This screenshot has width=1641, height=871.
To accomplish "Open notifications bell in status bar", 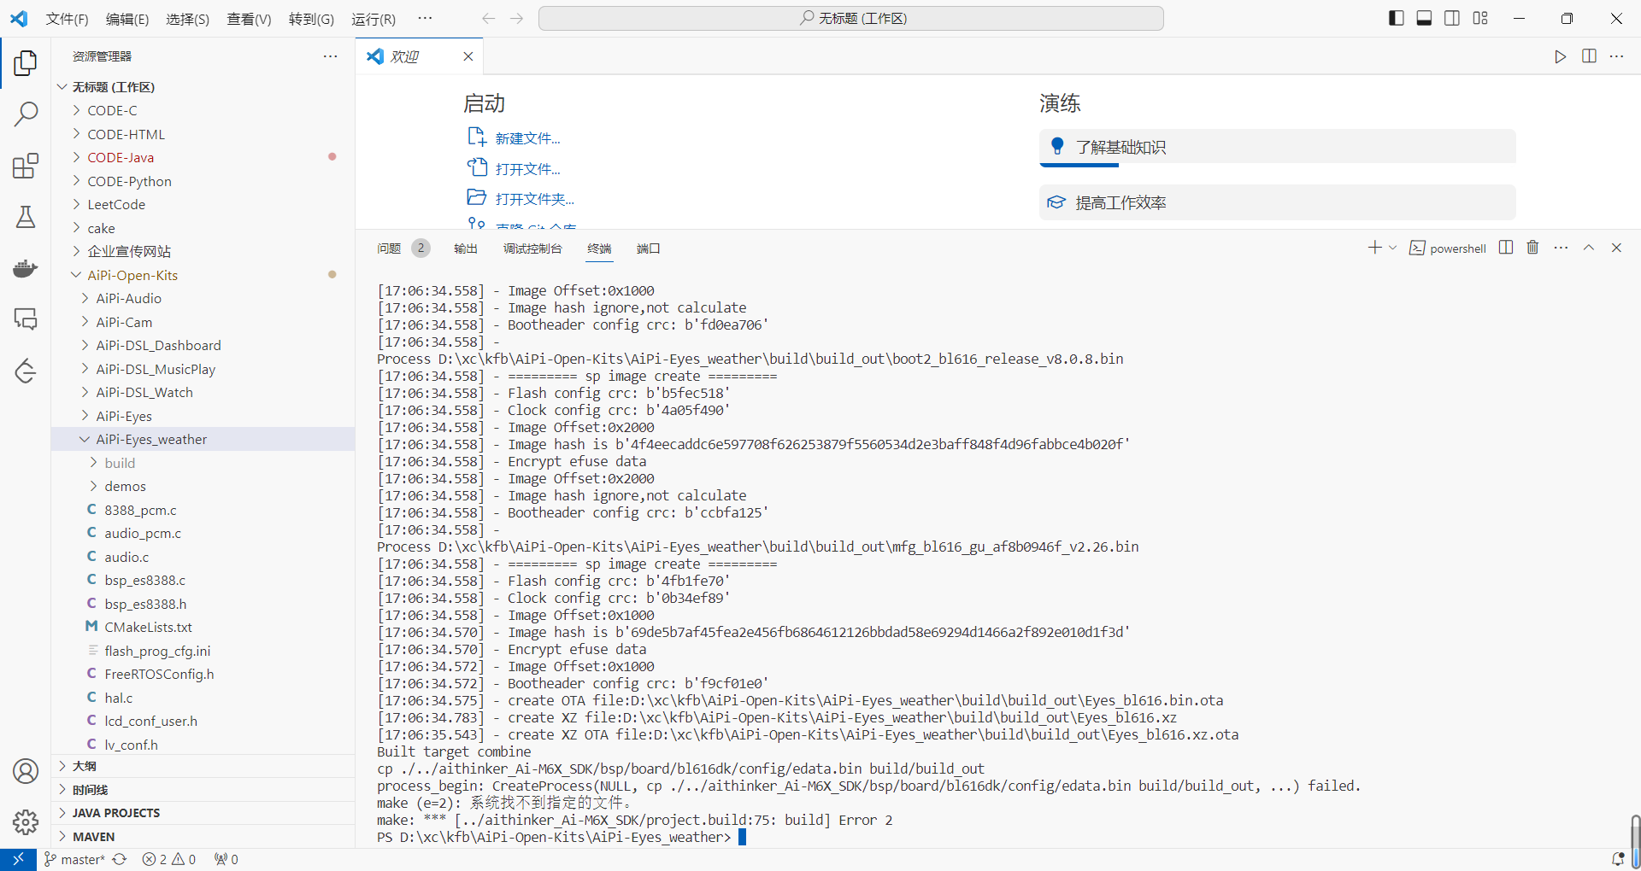I will pyautogui.click(x=1617, y=859).
